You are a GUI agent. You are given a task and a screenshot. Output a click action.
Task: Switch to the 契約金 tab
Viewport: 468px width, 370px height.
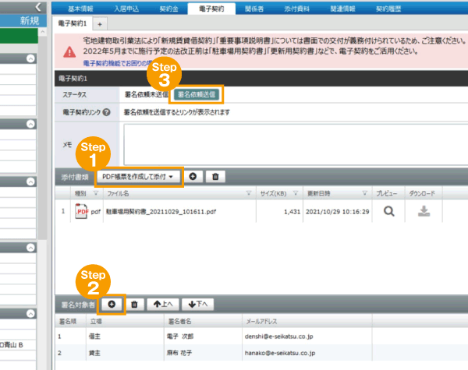(x=168, y=9)
